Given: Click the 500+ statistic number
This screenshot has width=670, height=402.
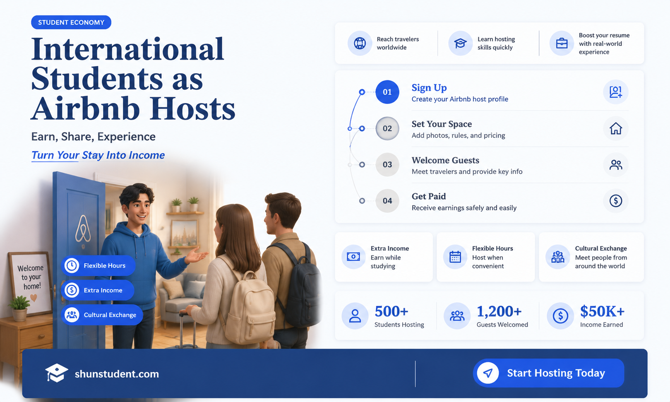Looking at the screenshot, I should (391, 311).
